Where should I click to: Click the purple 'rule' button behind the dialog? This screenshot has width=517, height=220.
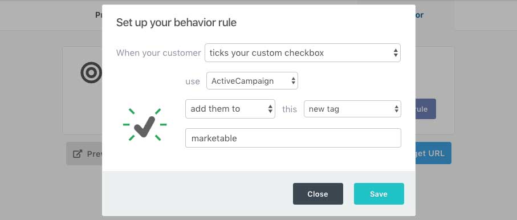[426, 109]
